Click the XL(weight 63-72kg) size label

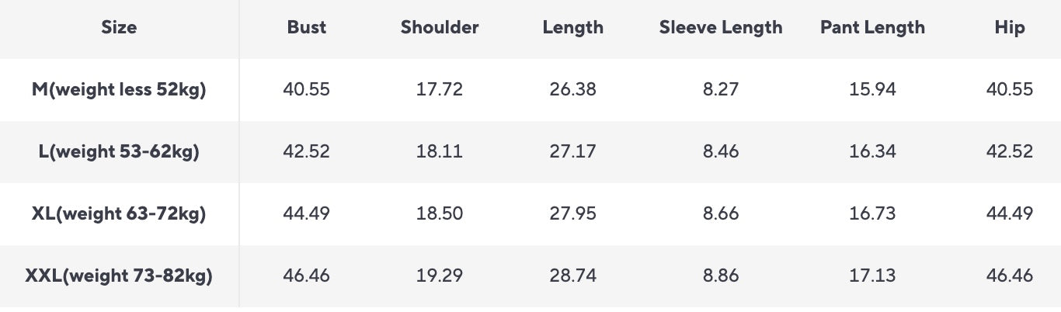[119, 214]
